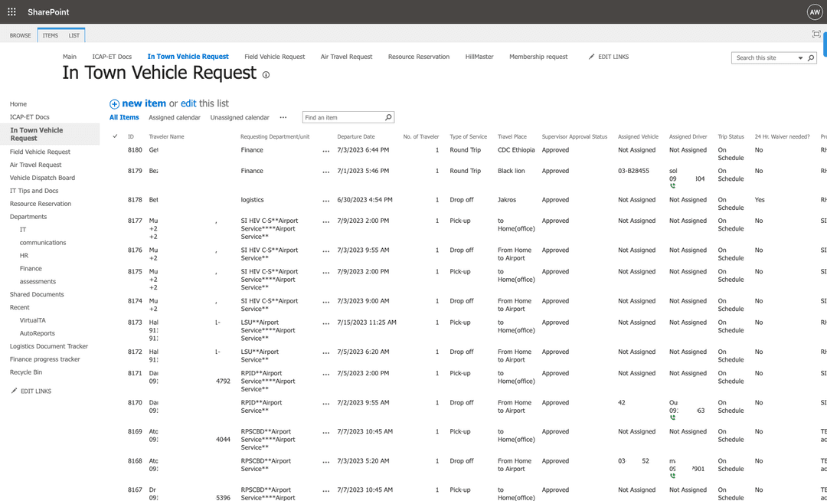Click the Find an item search icon
This screenshot has width=827, height=501.
click(x=388, y=118)
